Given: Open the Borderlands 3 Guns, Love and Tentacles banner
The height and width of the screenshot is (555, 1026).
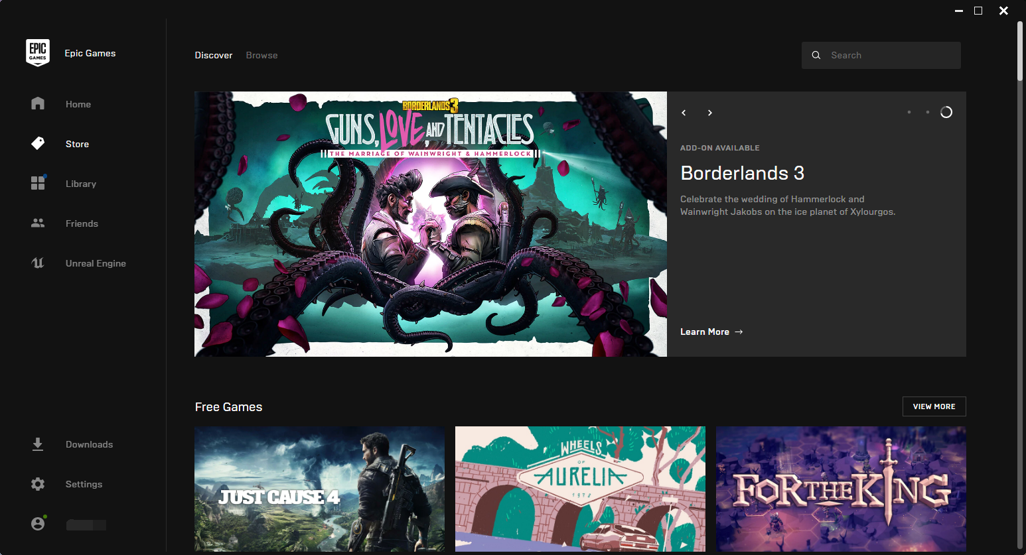Looking at the screenshot, I should (430, 224).
